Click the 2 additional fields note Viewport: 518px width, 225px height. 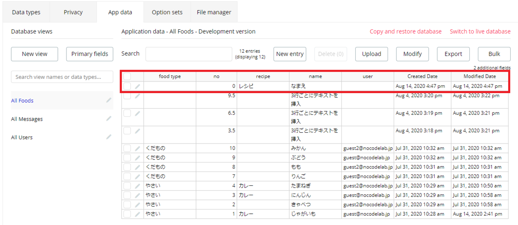(492, 68)
